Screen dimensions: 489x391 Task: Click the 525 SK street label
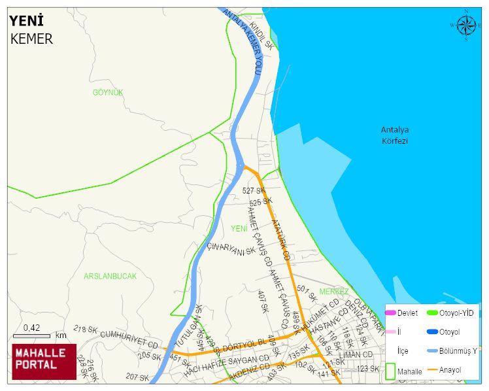pos(261,202)
